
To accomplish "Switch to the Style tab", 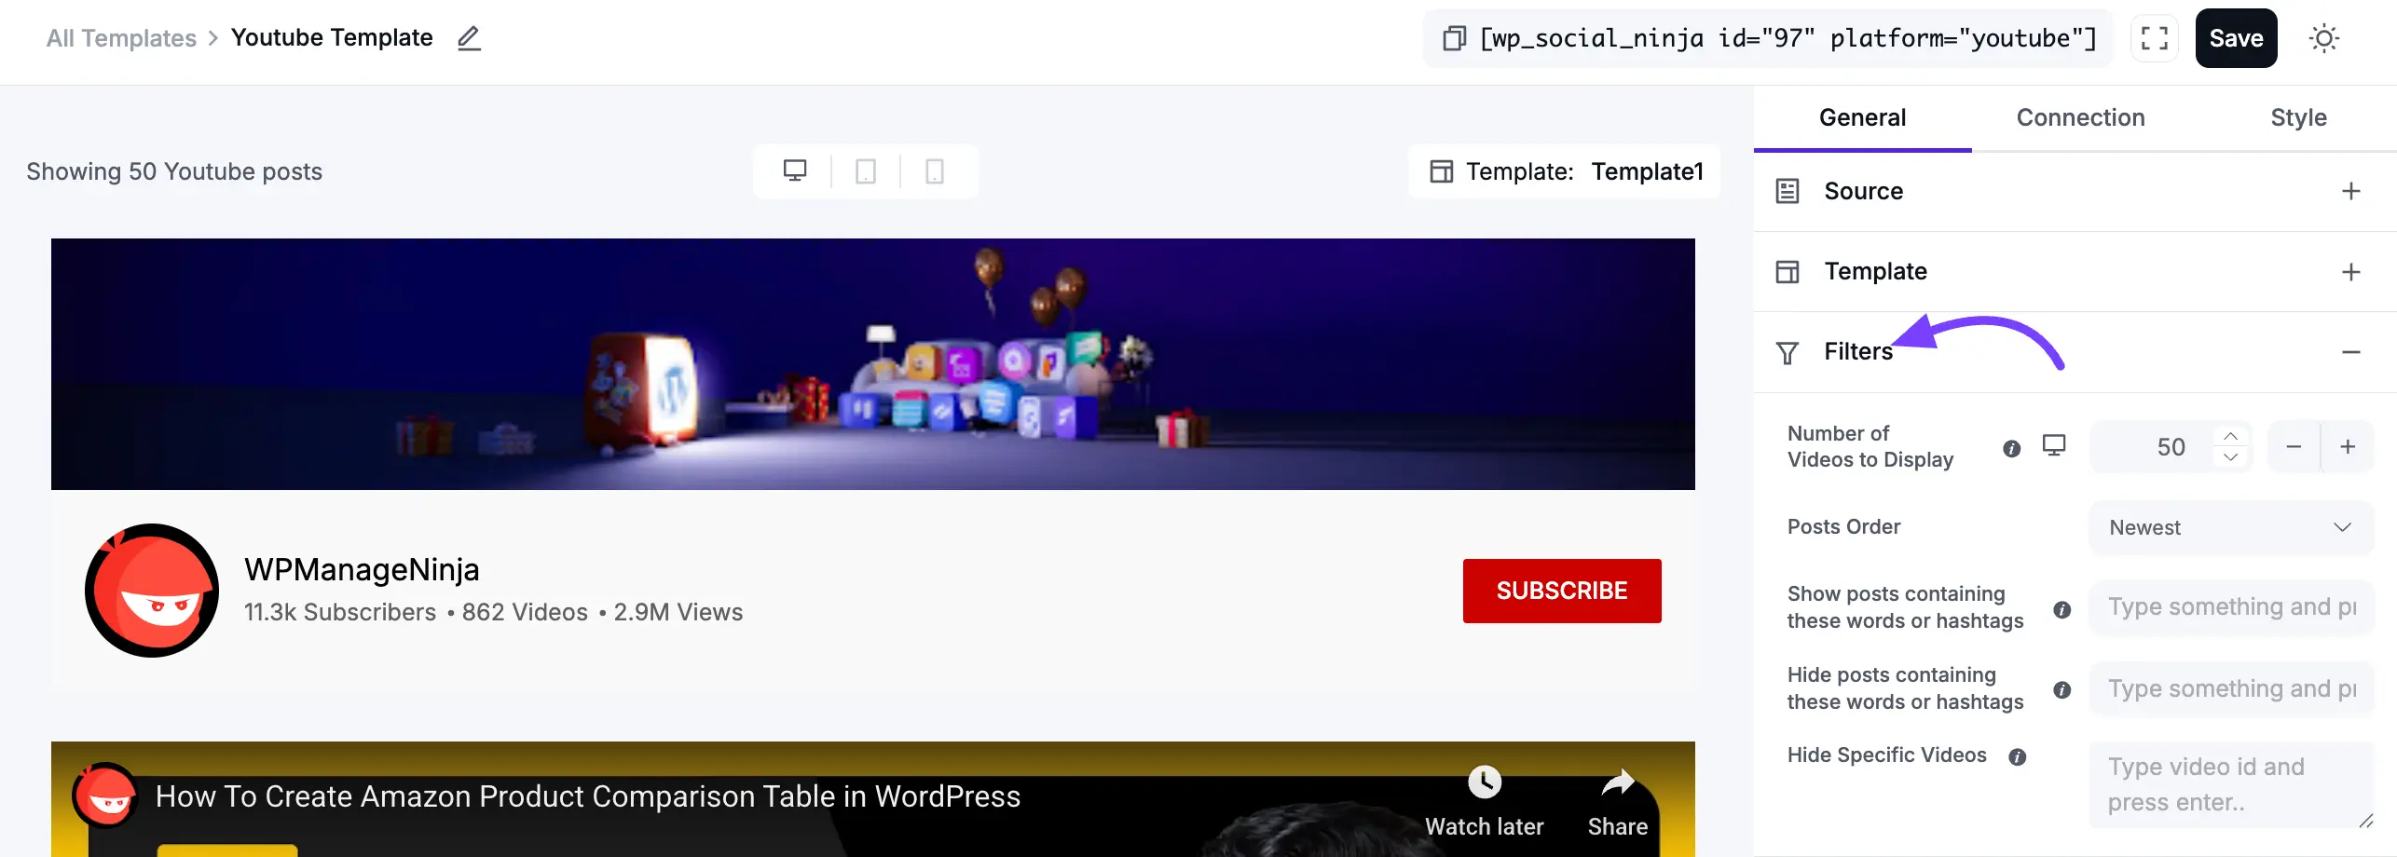I will pyautogui.click(x=2298, y=117).
